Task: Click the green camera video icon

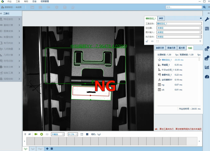Action: [x=36, y=134]
